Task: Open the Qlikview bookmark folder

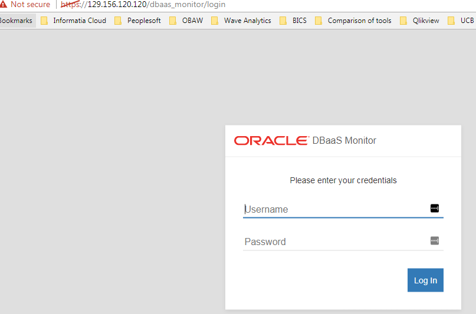Action: (x=419, y=21)
